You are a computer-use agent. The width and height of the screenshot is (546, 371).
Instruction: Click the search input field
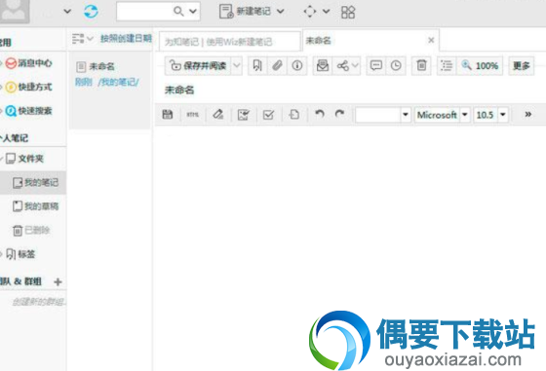144,12
